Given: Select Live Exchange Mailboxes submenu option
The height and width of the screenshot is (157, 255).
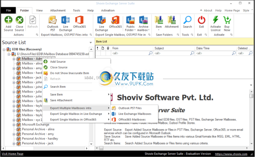Looking at the screenshot, I should pyautogui.click(x=134, y=114).
